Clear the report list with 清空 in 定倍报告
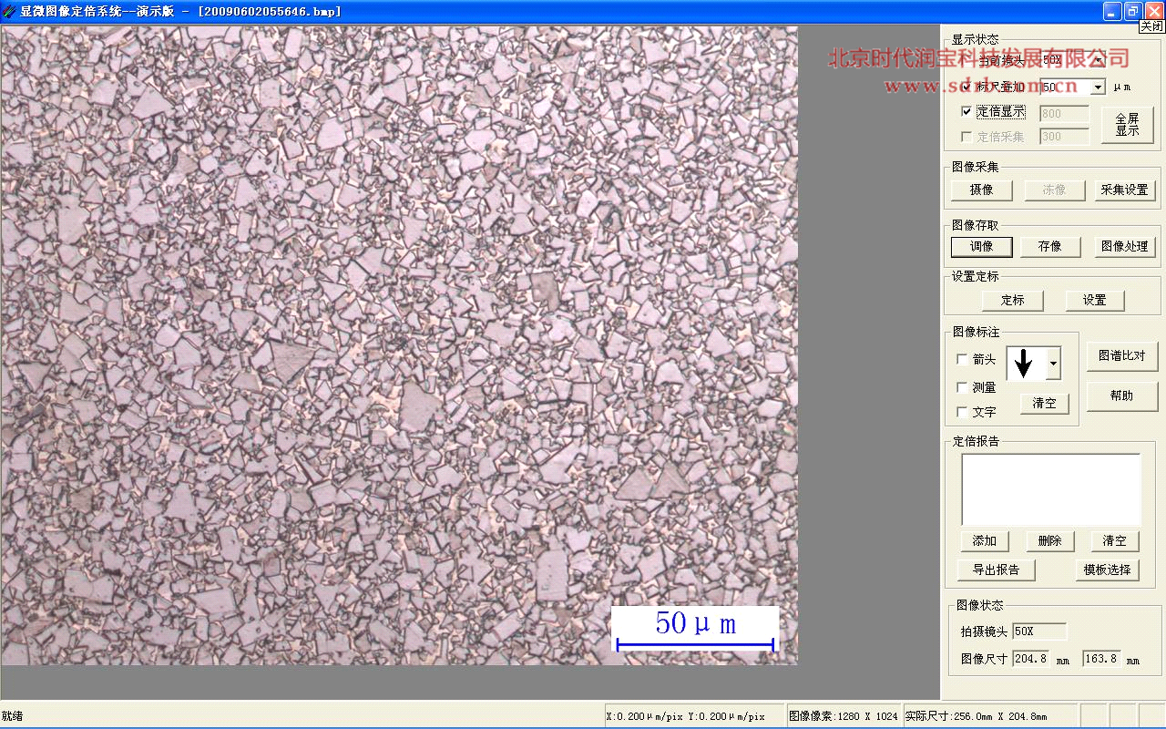1166x729 pixels. coord(1115,540)
